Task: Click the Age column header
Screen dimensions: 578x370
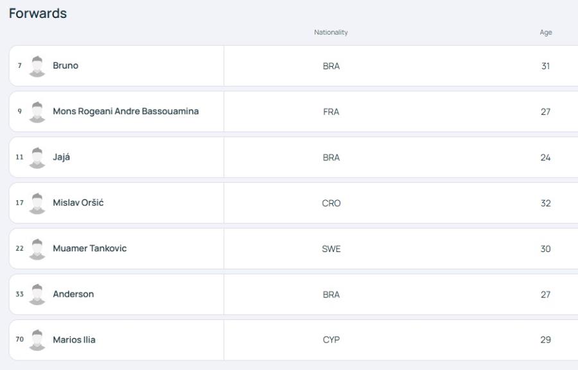Action: coord(545,33)
